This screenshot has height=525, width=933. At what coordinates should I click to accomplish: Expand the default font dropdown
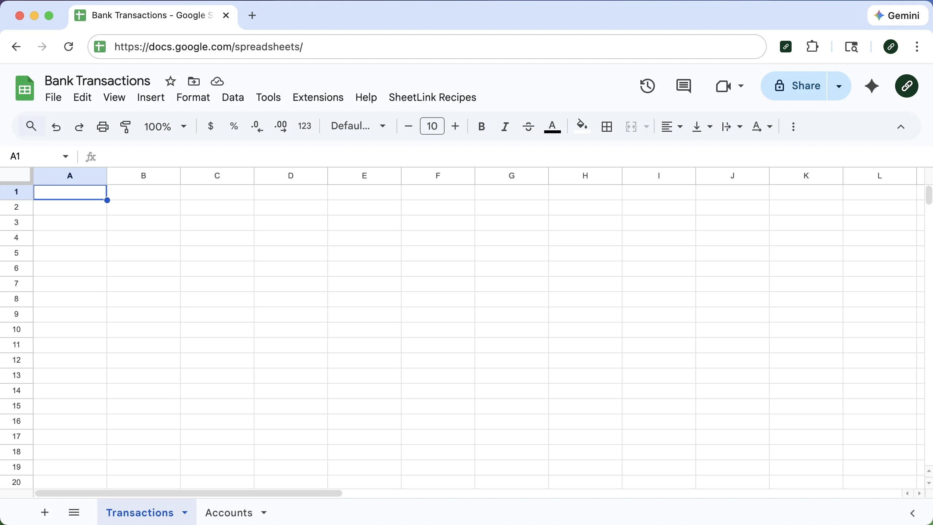358,126
